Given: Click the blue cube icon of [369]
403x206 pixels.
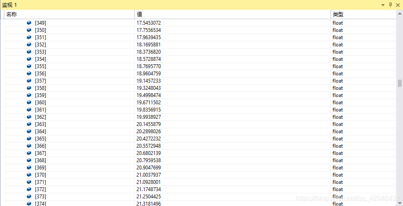Looking at the screenshot, I should (29, 168).
